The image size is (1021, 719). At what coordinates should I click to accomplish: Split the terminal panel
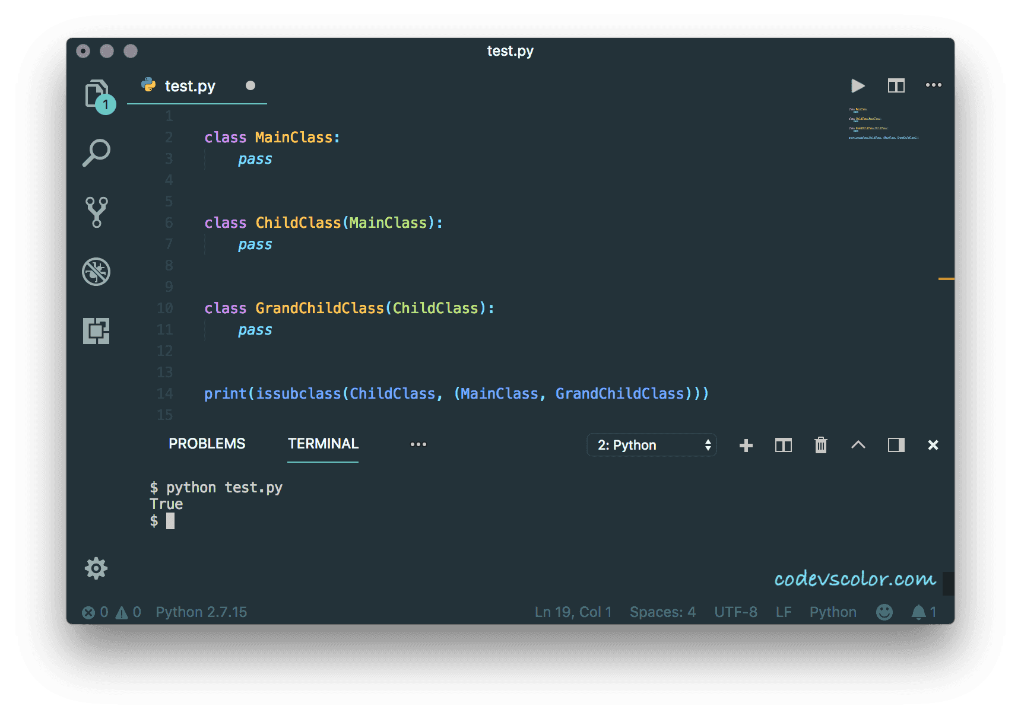coord(784,446)
